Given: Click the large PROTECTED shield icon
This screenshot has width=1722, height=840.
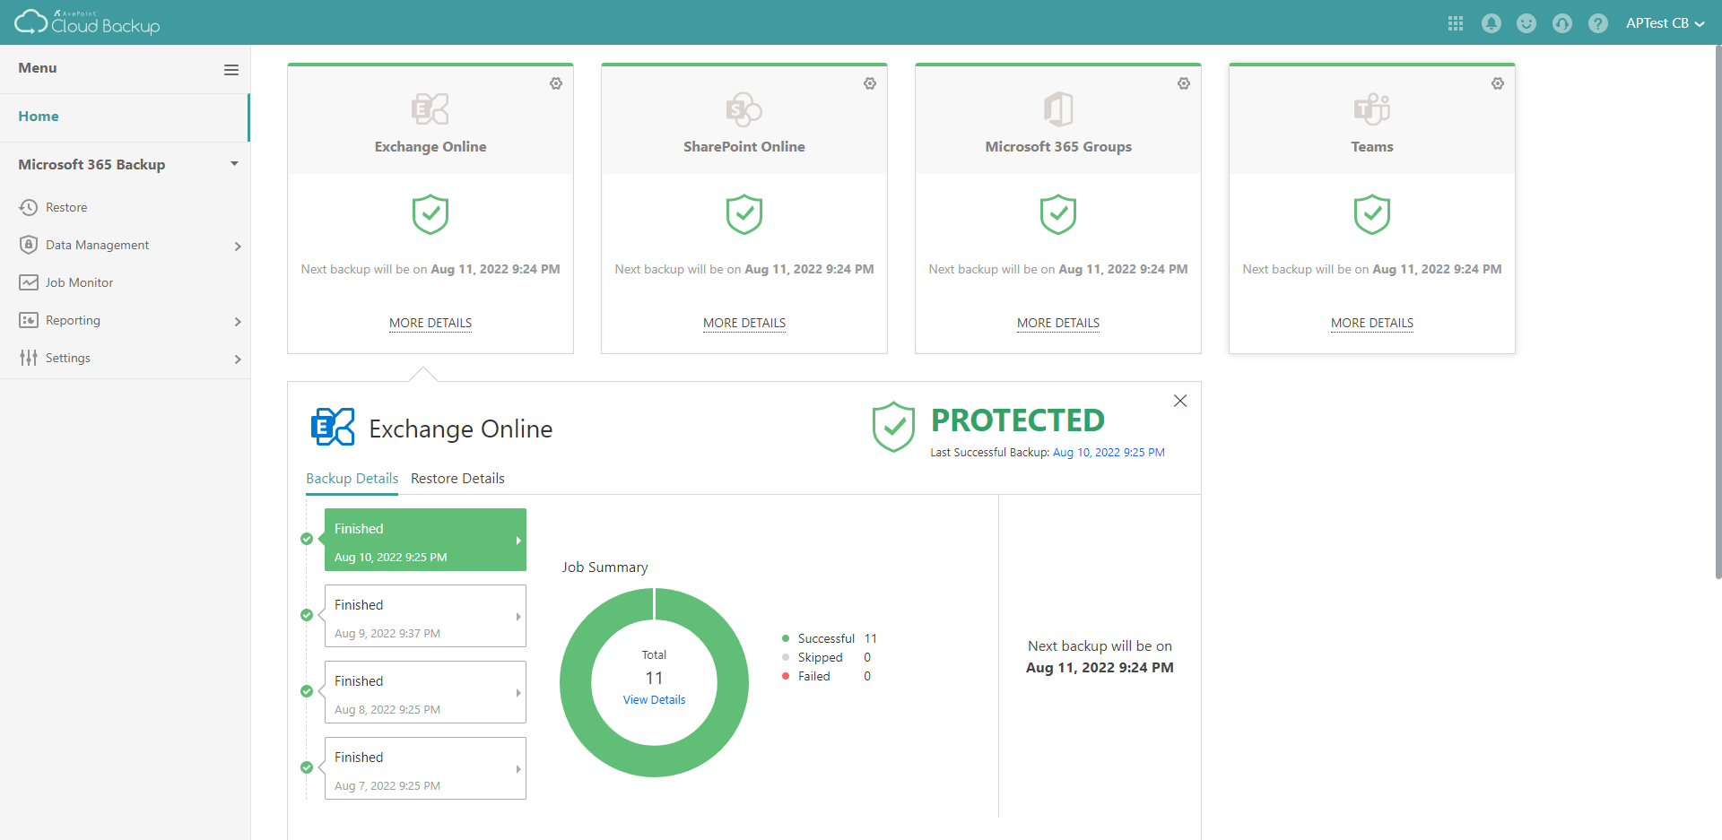Looking at the screenshot, I should [893, 427].
